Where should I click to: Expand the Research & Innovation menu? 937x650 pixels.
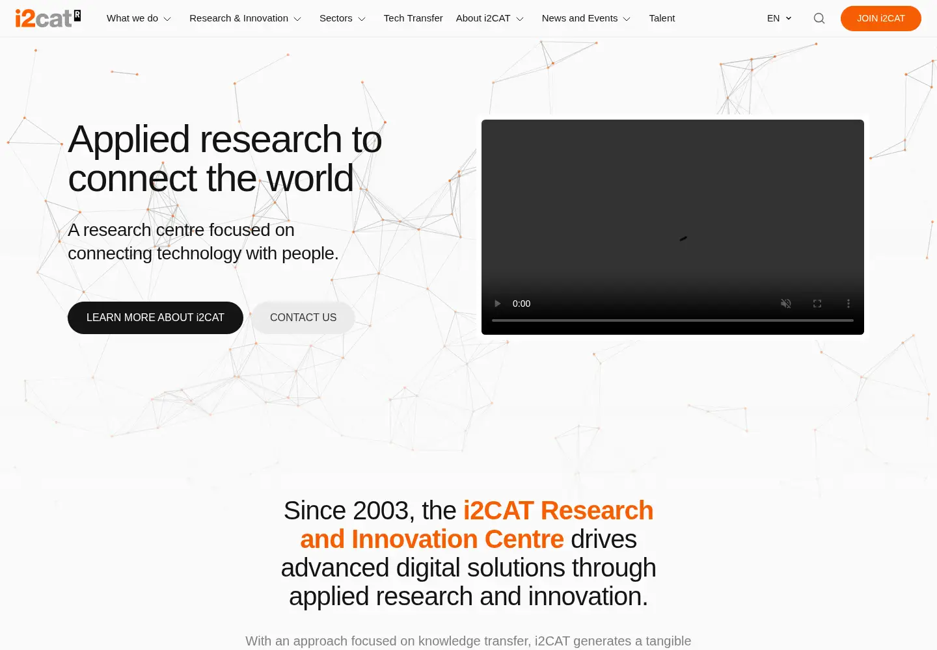[x=245, y=18]
